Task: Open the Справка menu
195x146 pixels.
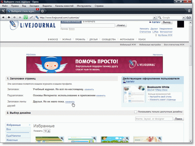Action: (99, 6)
